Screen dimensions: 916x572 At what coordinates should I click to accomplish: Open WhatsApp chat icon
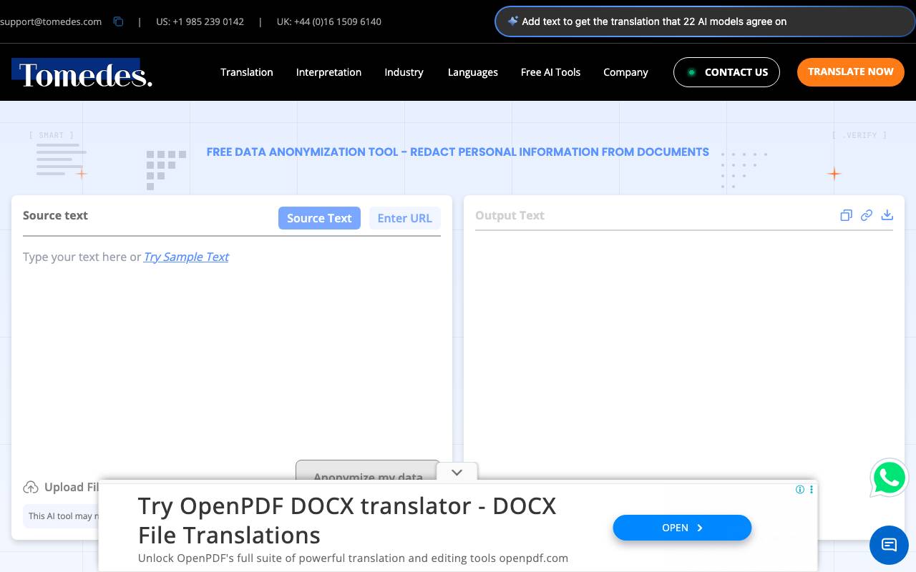(890, 478)
